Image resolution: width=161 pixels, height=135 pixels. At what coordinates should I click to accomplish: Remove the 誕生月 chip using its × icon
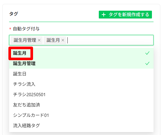[63, 40]
